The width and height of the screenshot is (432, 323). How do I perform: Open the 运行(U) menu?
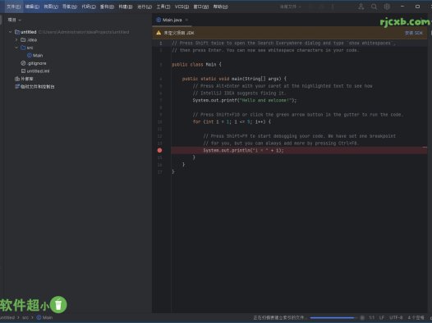pos(145,7)
